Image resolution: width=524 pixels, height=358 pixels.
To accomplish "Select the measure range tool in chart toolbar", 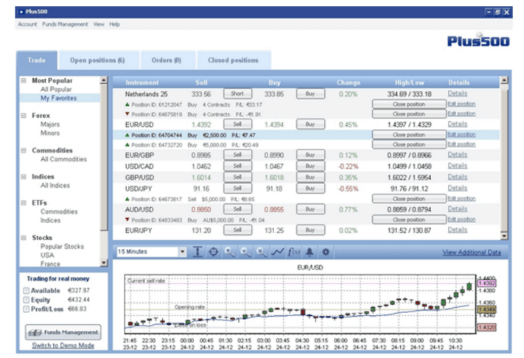I will (x=198, y=252).
